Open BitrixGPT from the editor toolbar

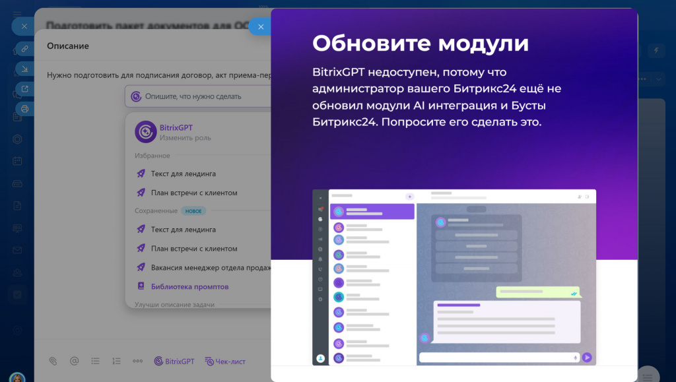click(x=174, y=361)
